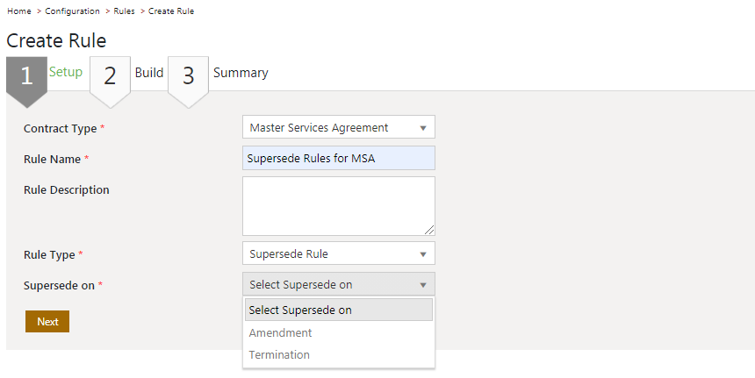Viewport: 755px width, 378px height.
Task: Click inside the Rule Description text area
Action: pos(338,205)
